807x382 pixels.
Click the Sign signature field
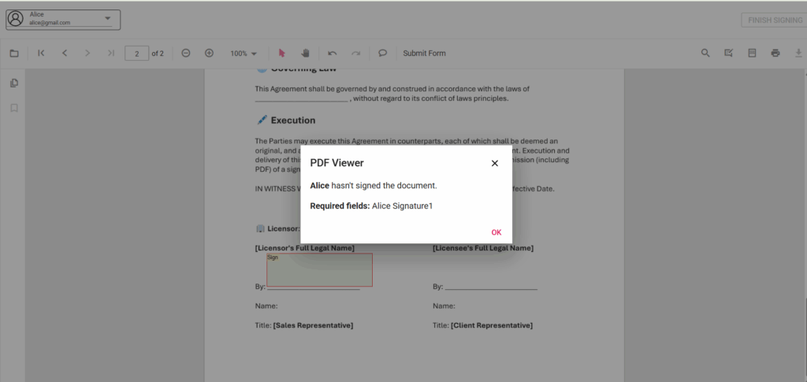320,269
